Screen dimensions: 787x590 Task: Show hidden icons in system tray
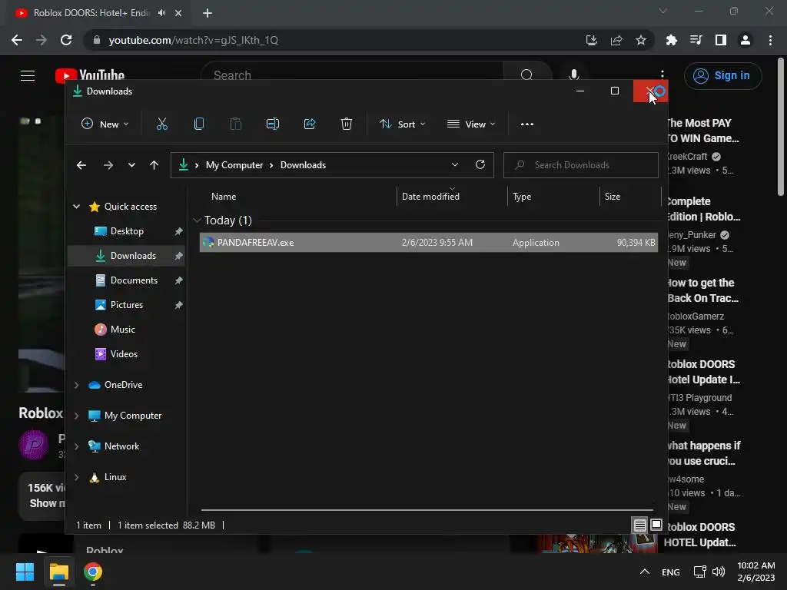pyautogui.click(x=645, y=572)
